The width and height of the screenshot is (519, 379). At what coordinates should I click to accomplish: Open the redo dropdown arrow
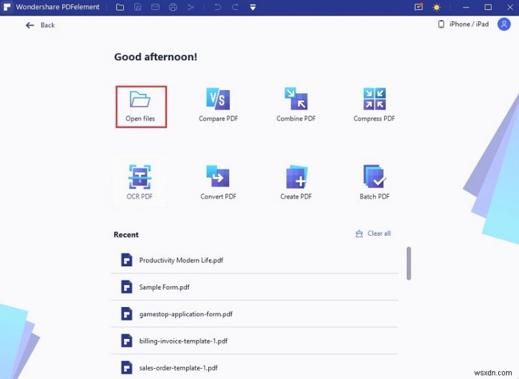(235, 7)
